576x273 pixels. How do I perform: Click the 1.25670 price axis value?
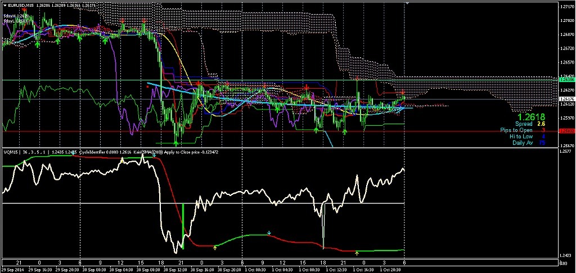tap(566, 145)
